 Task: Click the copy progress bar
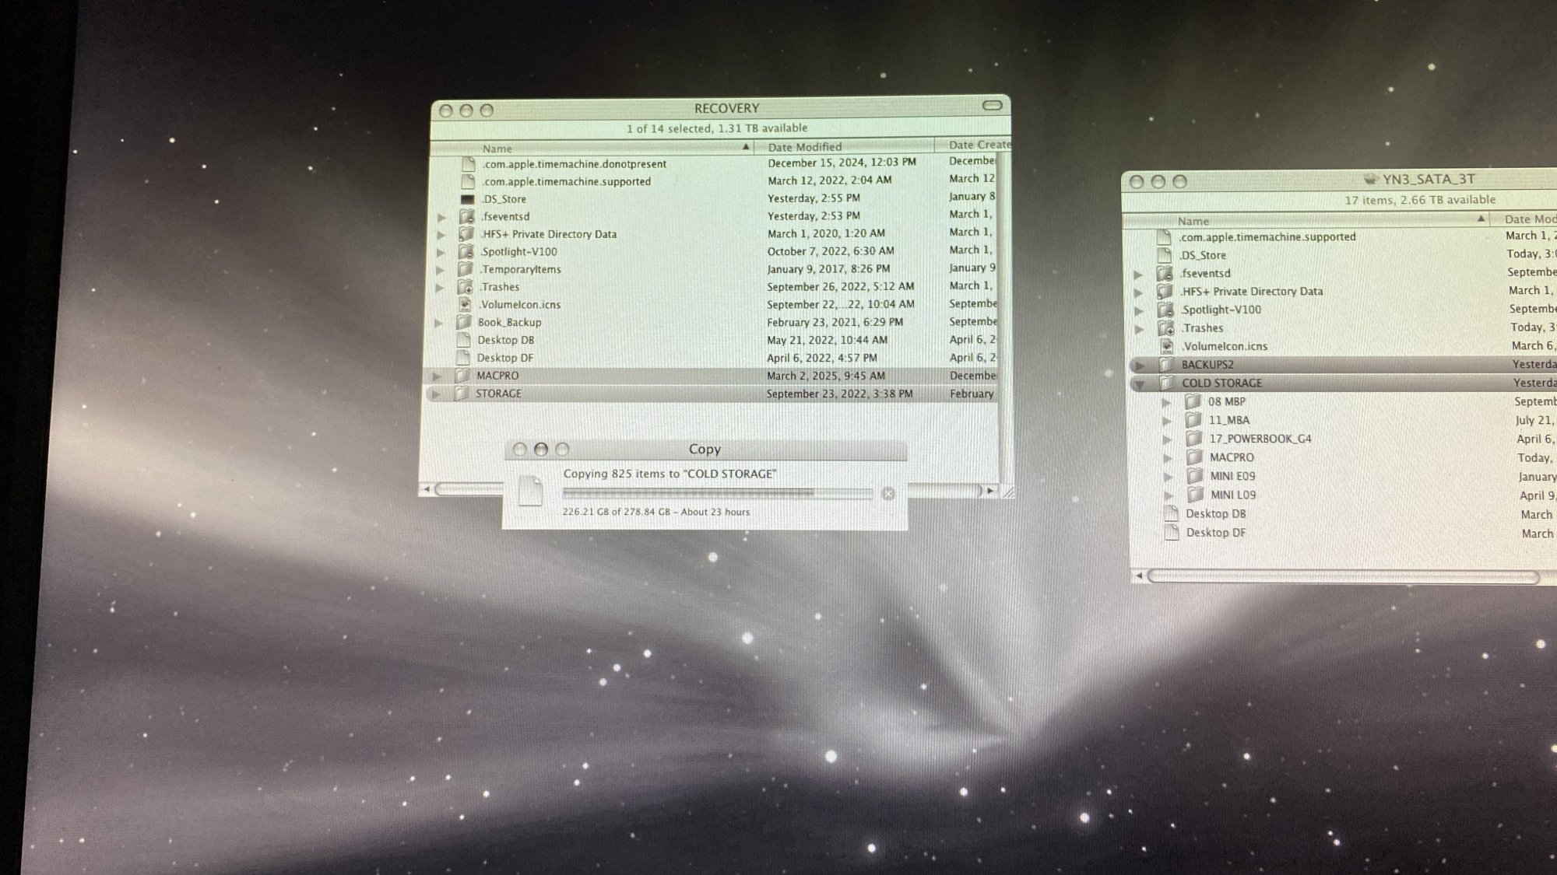pyautogui.click(x=716, y=493)
